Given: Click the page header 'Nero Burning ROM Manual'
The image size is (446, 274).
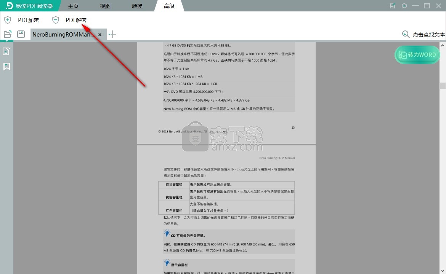Looking at the screenshot, I should point(277,158).
